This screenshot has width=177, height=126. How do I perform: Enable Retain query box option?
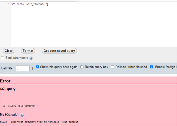[x=82, y=67]
